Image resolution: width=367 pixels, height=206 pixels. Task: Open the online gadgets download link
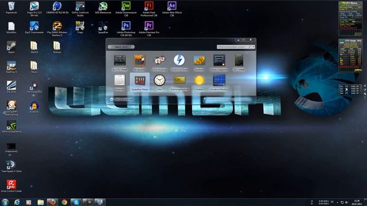click(x=228, y=99)
